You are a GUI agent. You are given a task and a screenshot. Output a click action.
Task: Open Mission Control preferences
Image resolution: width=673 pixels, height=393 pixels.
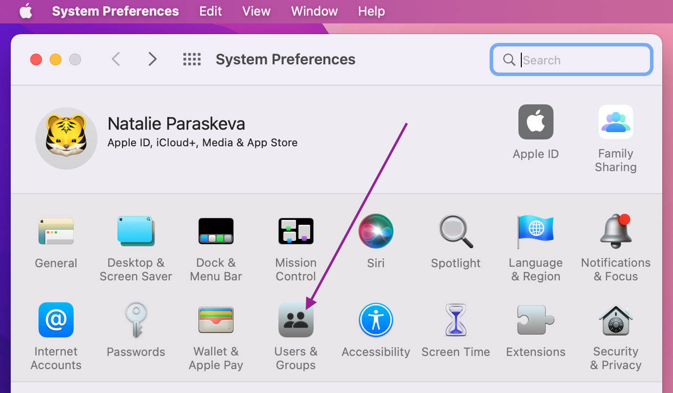(x=296, y=232)
